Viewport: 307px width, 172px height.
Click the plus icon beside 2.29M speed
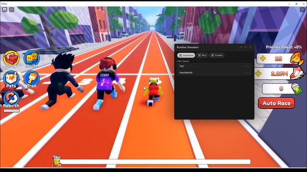click(258, 73)
